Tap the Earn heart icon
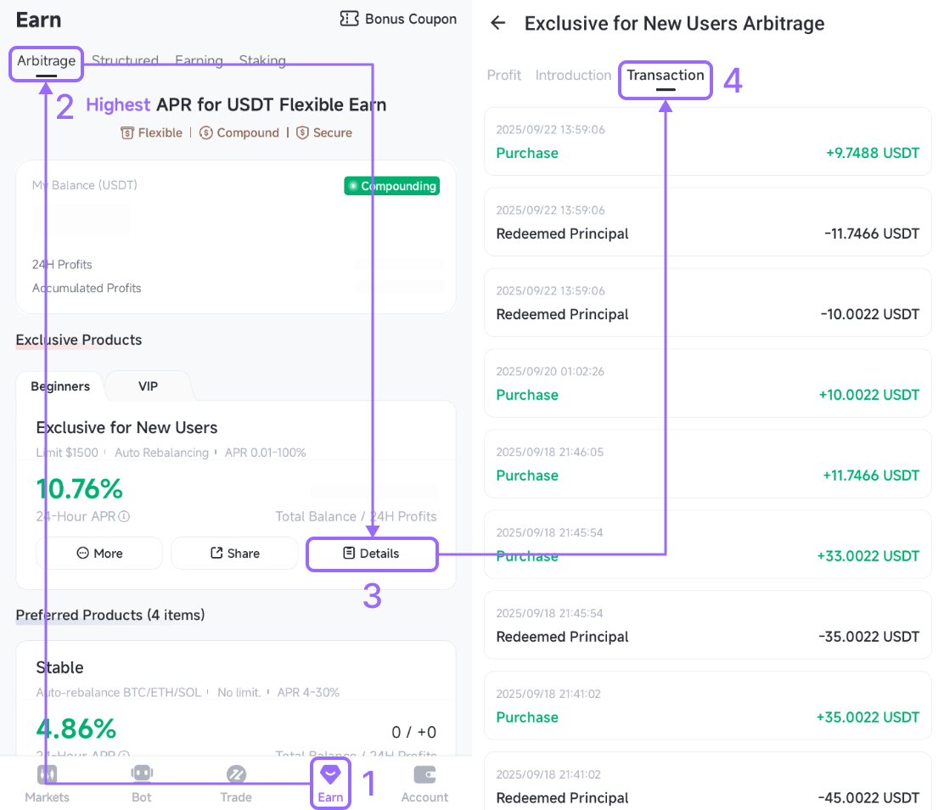944x810 pixels. (x=330, y=774)
